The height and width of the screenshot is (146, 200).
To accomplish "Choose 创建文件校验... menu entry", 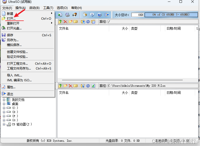I will [x=28, y=52].
